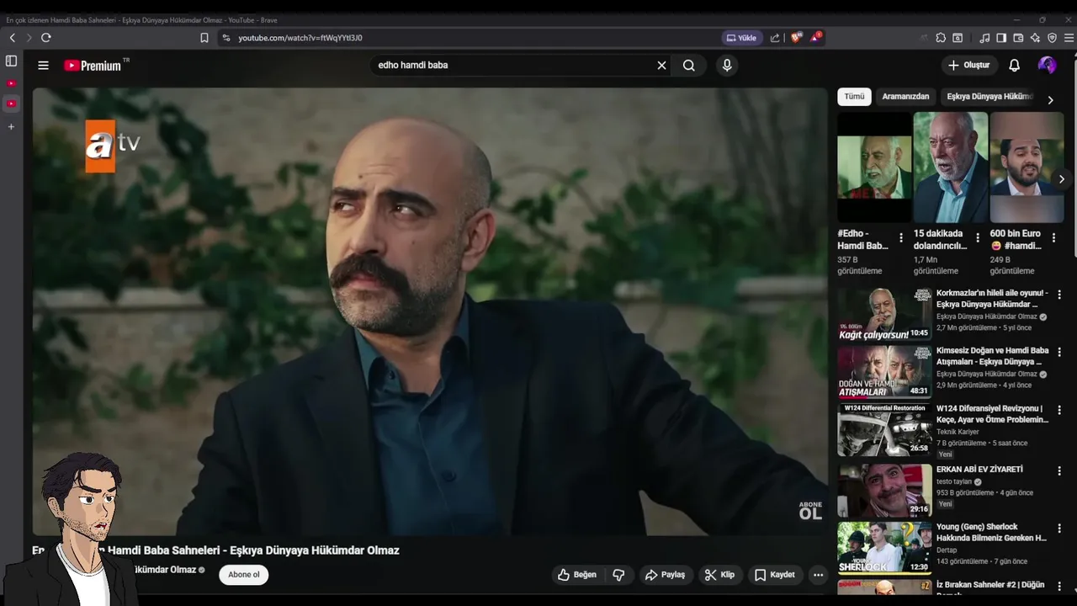Clear the search text with X icon
This screenshot has width=1077, height=606.
coord(661,65)
